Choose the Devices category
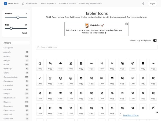This screenshot has width=161, height=121. 7,102
